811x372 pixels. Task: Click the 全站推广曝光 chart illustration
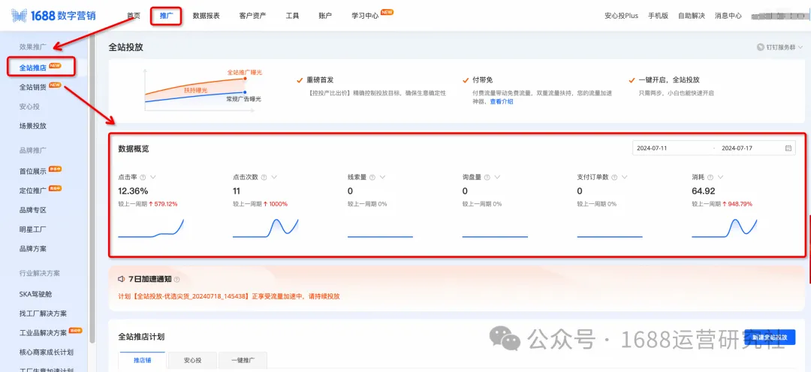[202, 89]
